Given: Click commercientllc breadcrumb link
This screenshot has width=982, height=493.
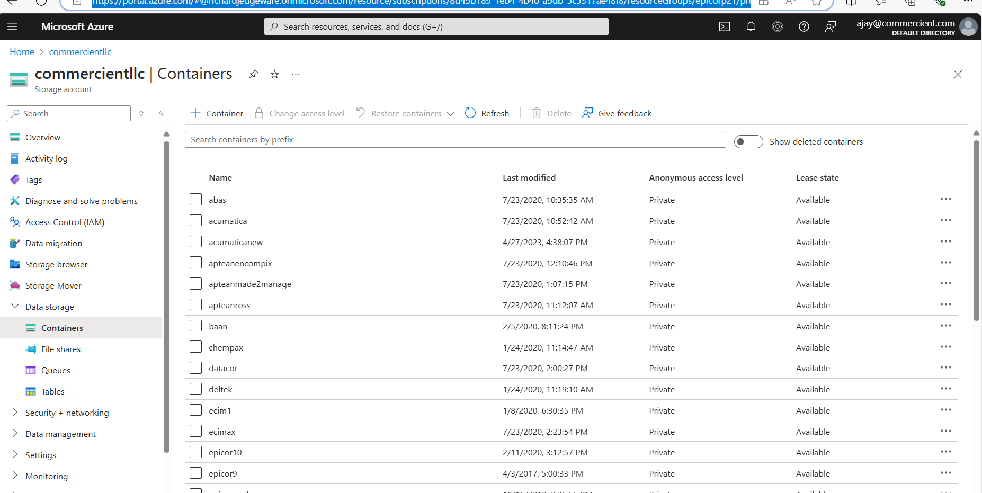Looking at the screenshot, I should [80, 52].
